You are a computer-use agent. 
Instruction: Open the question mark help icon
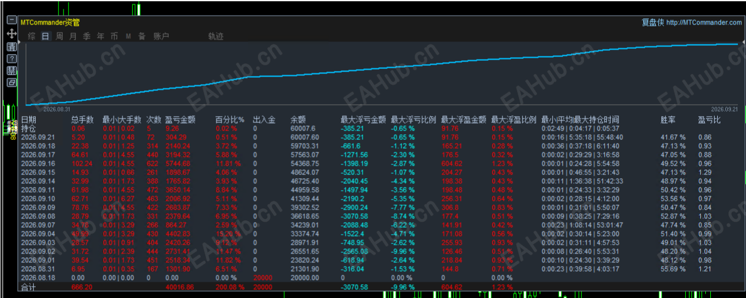(x=12, y=58)
